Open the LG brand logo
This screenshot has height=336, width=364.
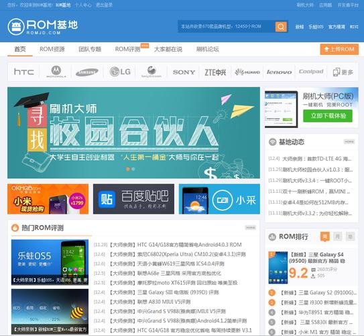(120, 72)
